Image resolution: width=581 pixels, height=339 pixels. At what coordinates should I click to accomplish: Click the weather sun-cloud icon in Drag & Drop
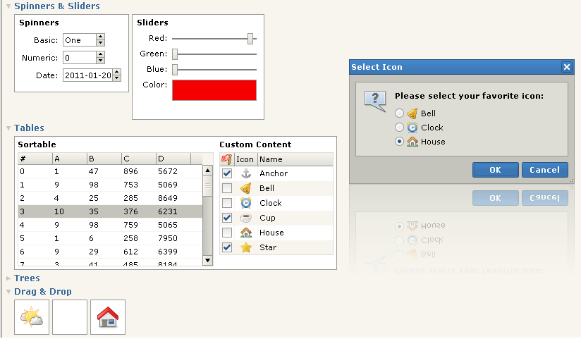click(x=32, y=316)
